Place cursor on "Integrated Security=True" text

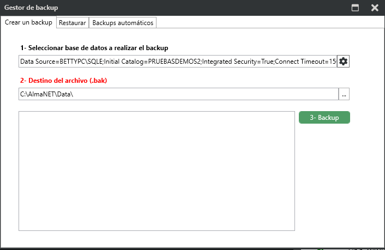236,62
